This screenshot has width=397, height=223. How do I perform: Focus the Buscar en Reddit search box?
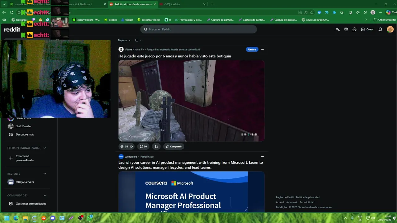[x=198, y=29]
